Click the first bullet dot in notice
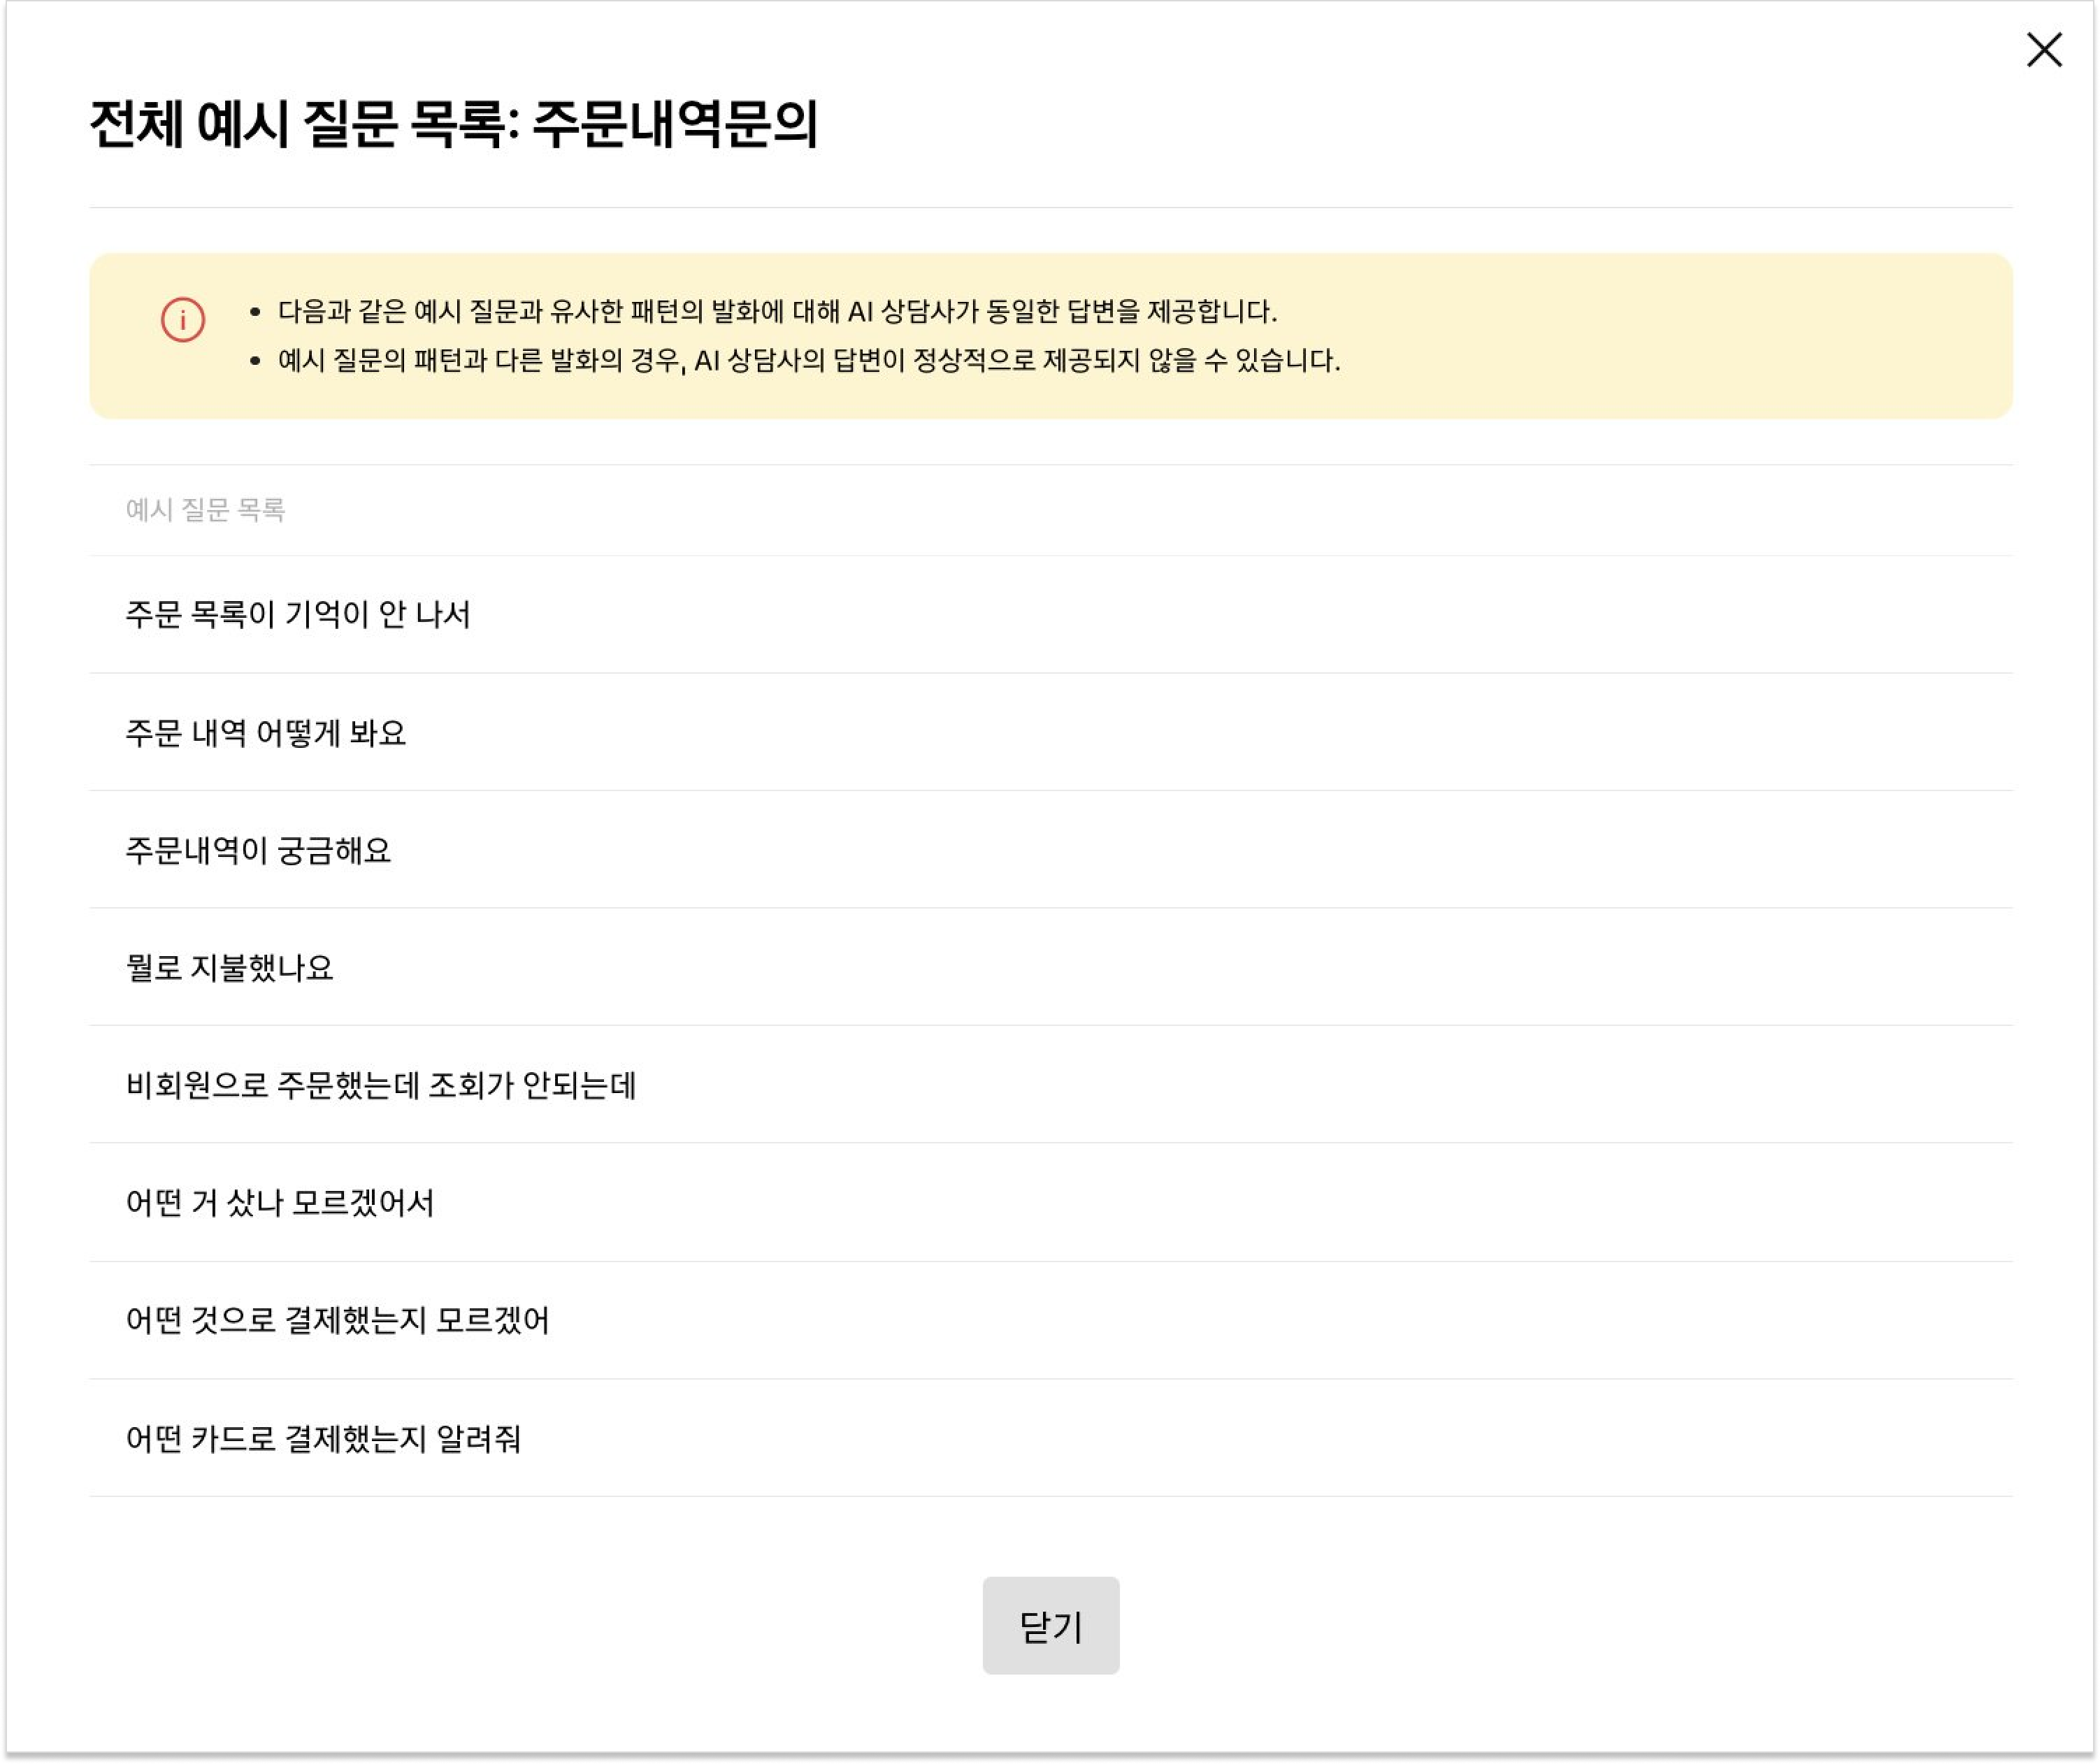 (255, 313)
